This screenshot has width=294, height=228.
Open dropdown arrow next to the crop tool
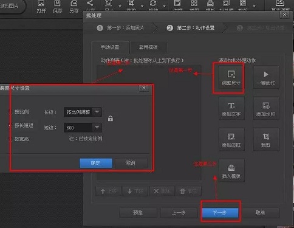point(142,6)
